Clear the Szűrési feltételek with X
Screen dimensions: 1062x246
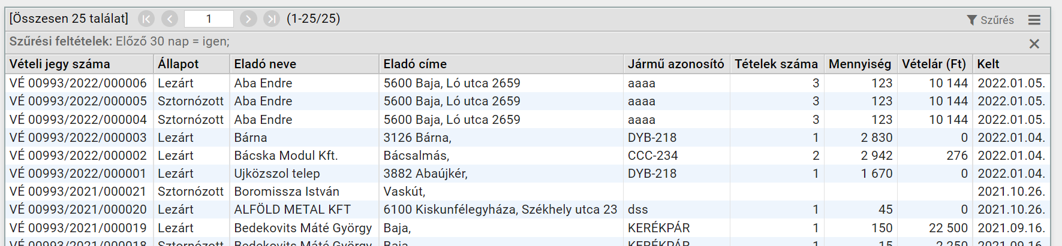1034,44
